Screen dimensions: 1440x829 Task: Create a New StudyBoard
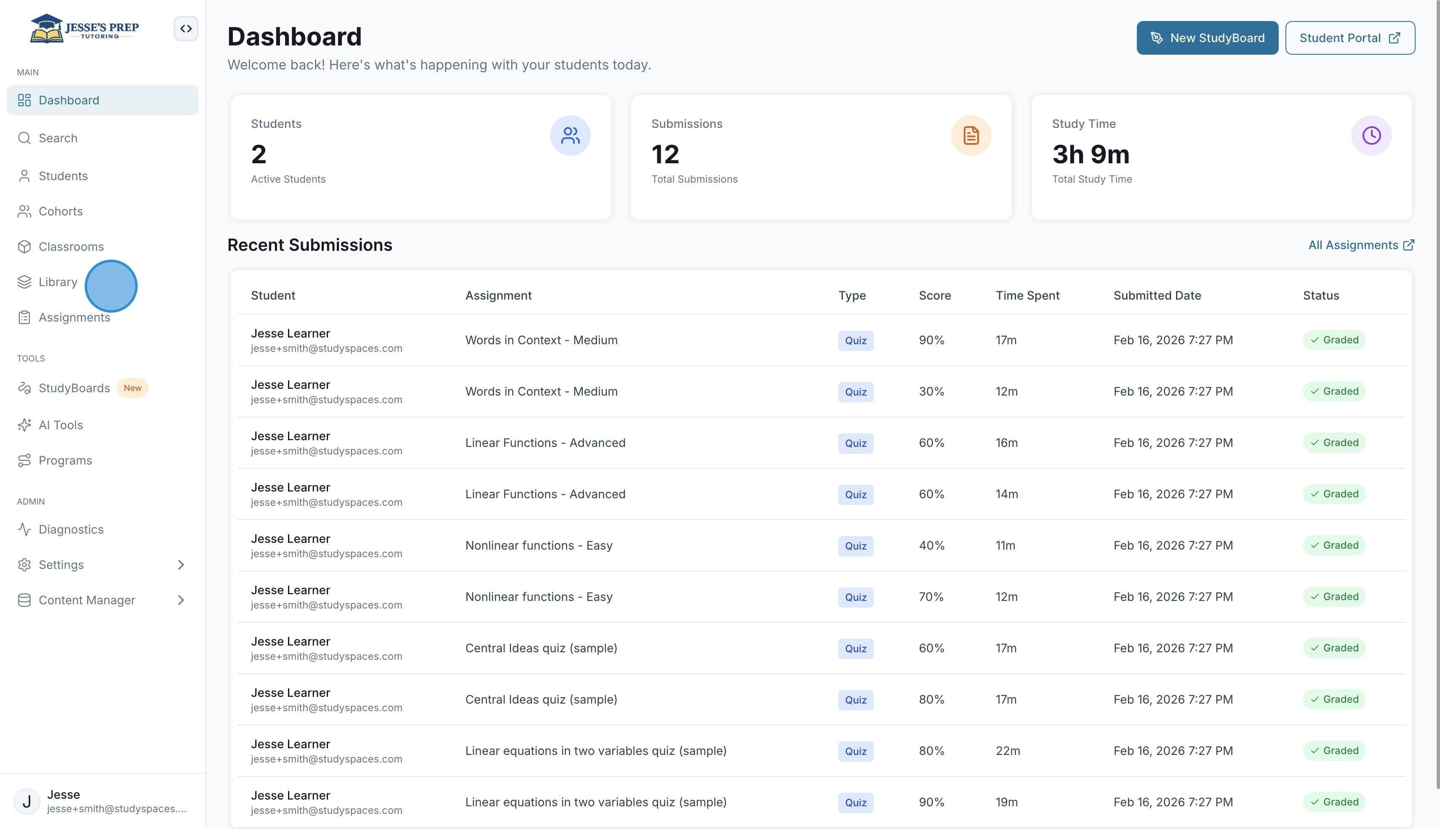[1207, 38]
